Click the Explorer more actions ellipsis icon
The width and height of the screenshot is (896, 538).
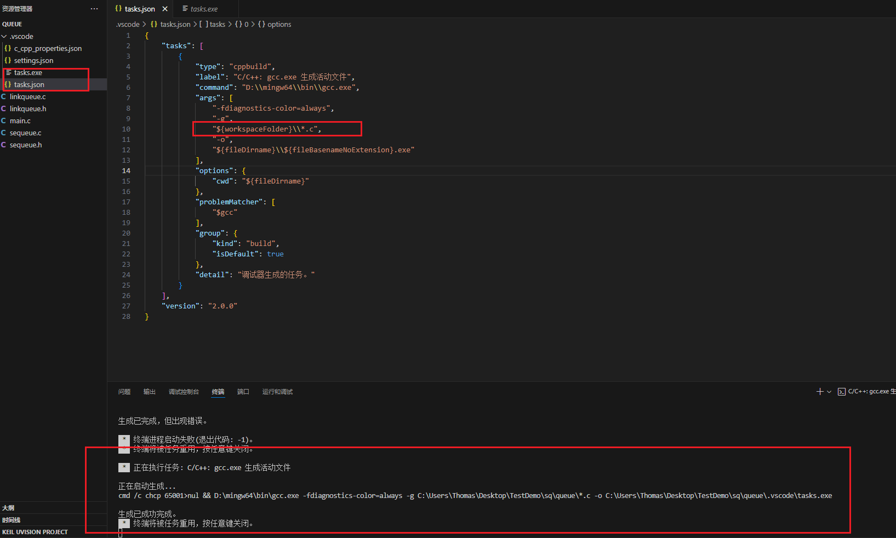tap(94, 8)
